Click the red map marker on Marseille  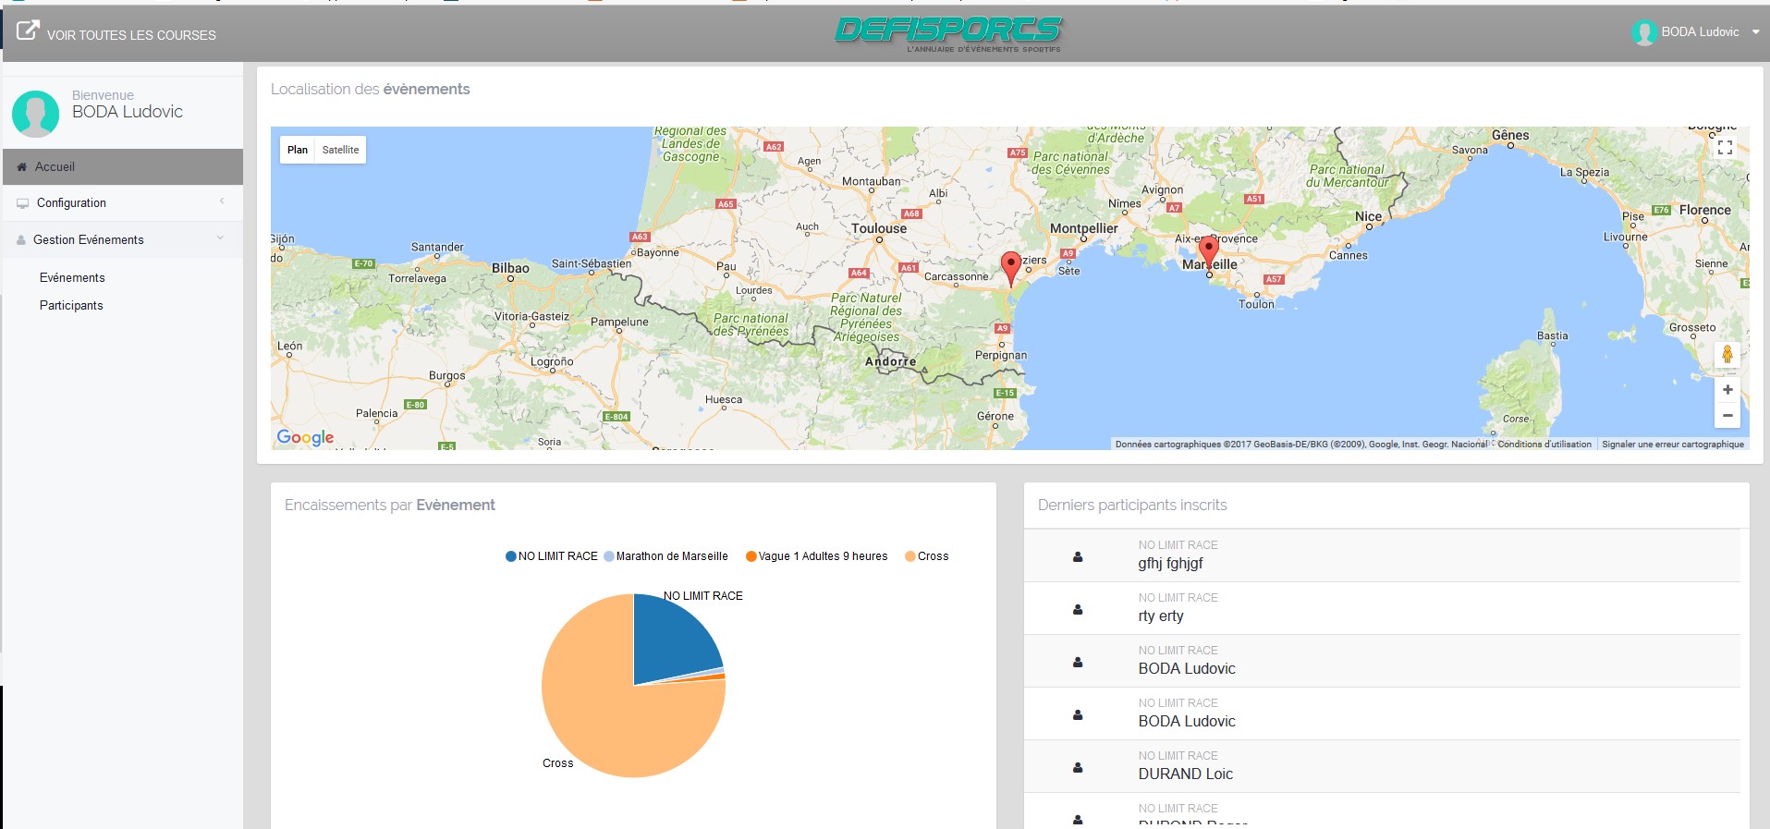click(x=1208, y=250)
